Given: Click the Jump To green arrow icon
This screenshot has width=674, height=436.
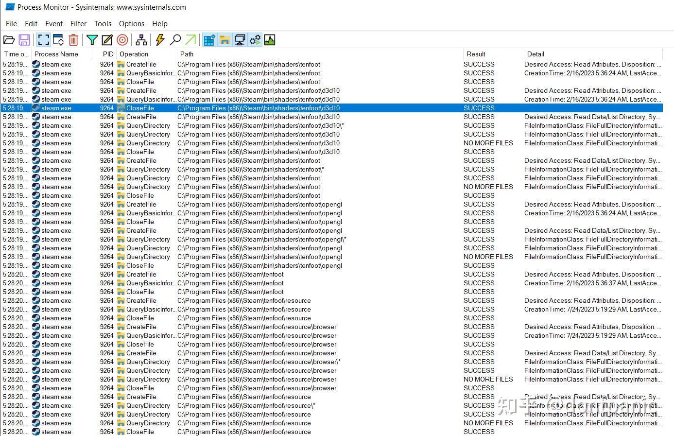Looking at the screenshot, I should coord(191,40).
